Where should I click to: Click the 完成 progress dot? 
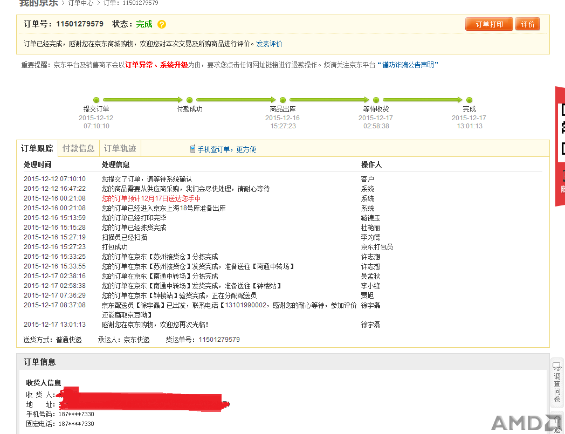469,100
